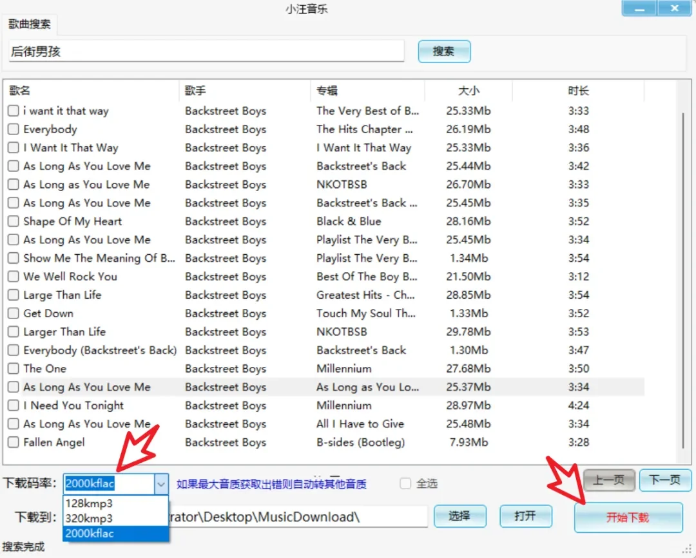This screenshot has height=558, width=696.
Task: Click the 7.93Mb size cell
Action: click(x=469, y=442)
